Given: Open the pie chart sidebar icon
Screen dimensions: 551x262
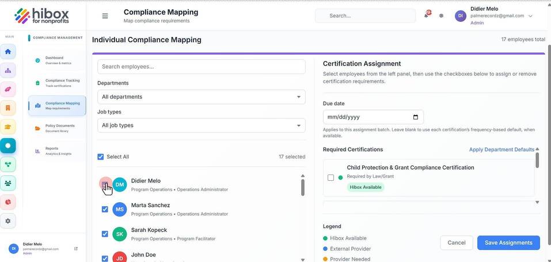Looking at the screenshot, I should click(x=7, y=202).
